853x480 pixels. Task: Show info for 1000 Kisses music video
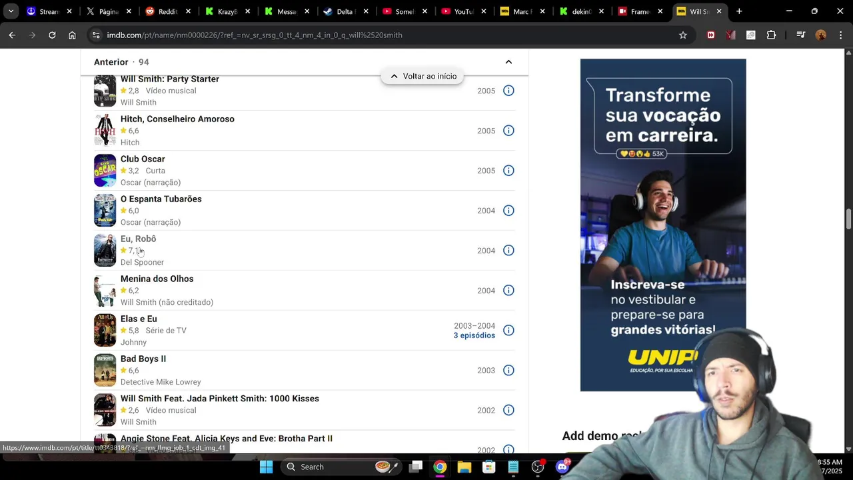(x=508, y=411)
